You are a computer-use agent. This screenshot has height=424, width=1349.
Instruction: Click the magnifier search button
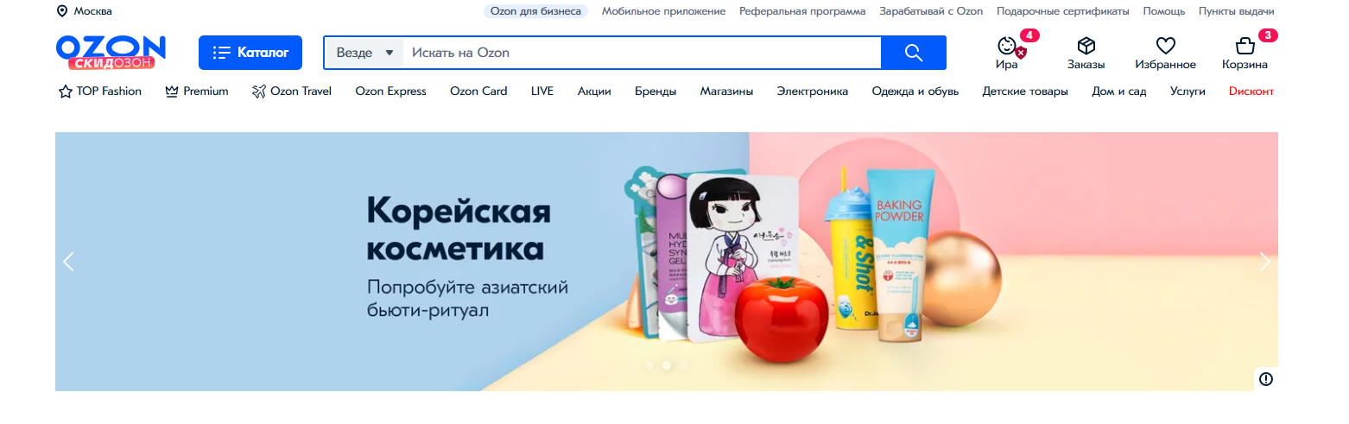(914, 53)
